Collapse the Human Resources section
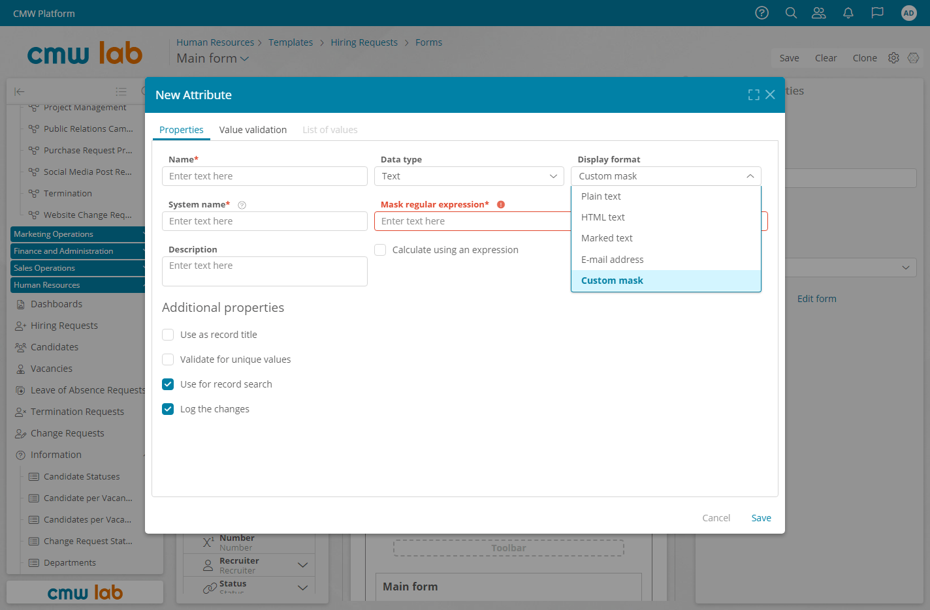 (78, 285)
